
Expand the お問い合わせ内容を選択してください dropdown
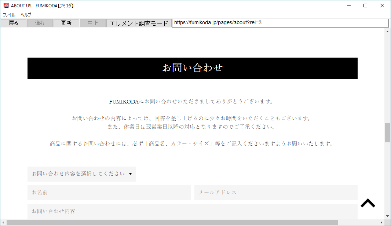pyautogui.click(x=81, y=174)
